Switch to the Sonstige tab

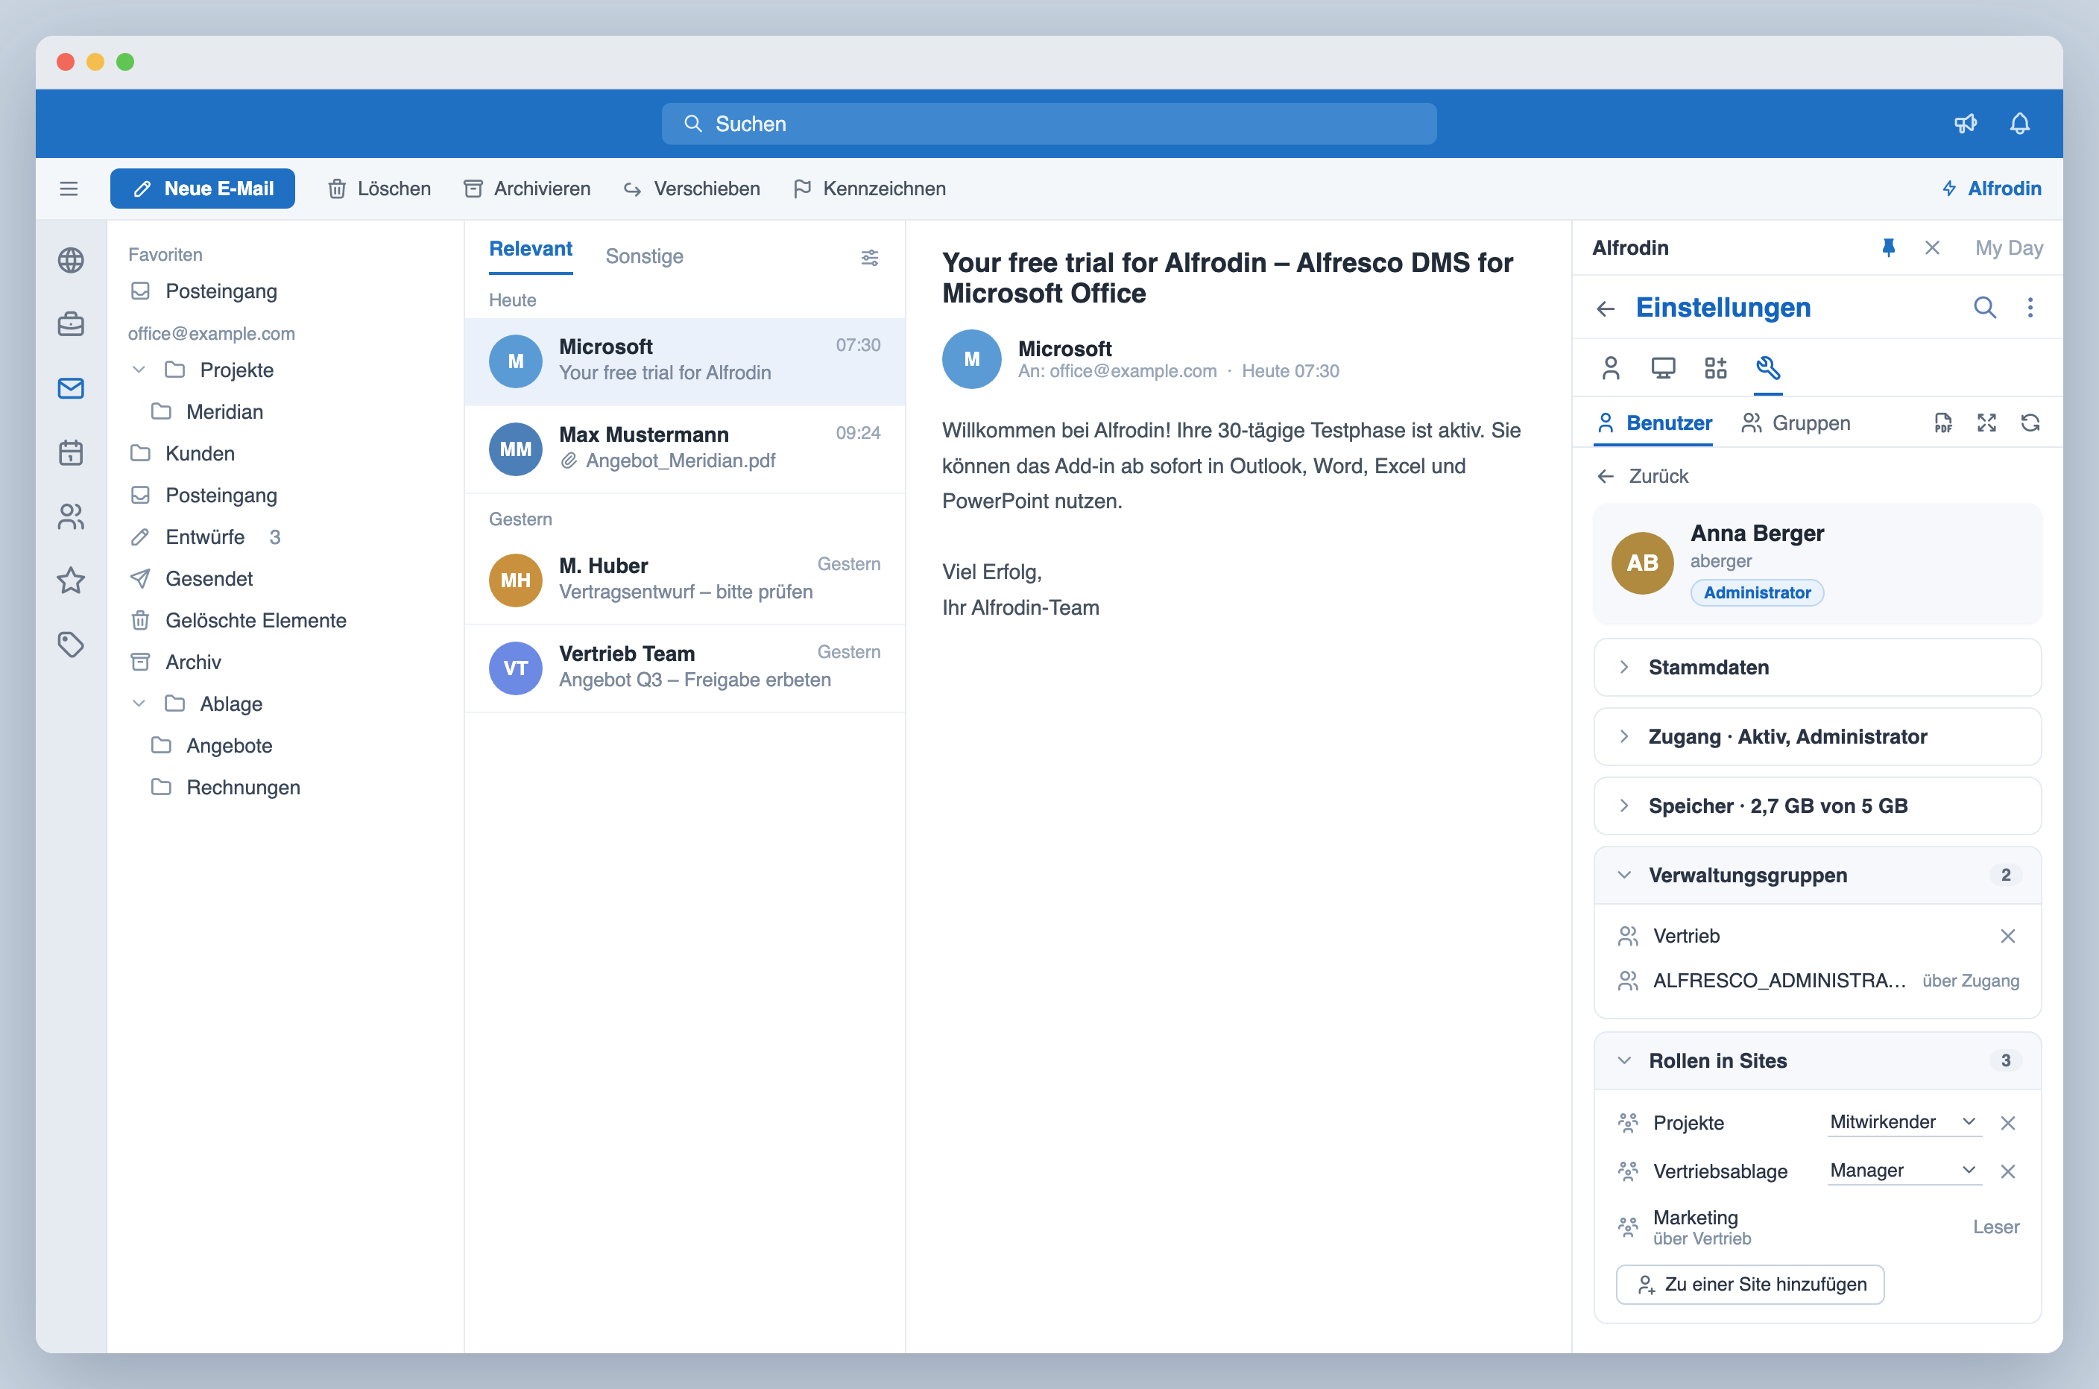coord(644,256)
